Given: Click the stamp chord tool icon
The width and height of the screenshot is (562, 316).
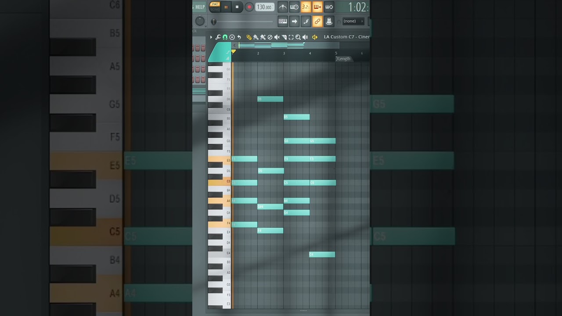Looking at the screenshot, I should [x=232, y=37].
